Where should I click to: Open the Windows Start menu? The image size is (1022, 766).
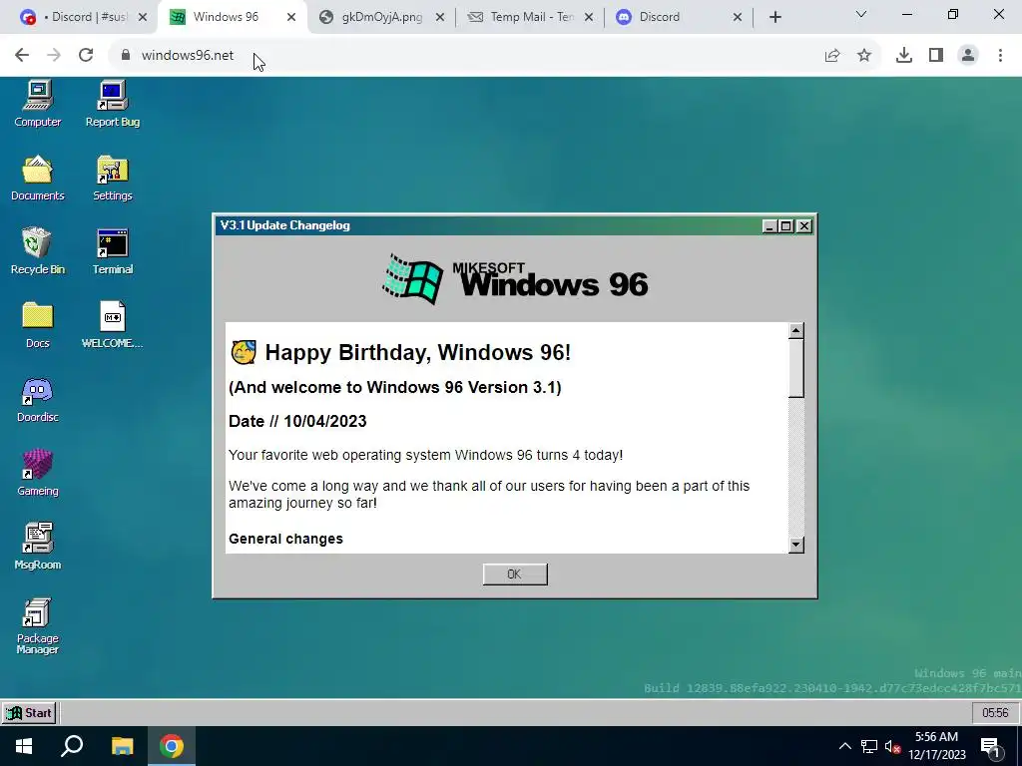pos(24,746)
